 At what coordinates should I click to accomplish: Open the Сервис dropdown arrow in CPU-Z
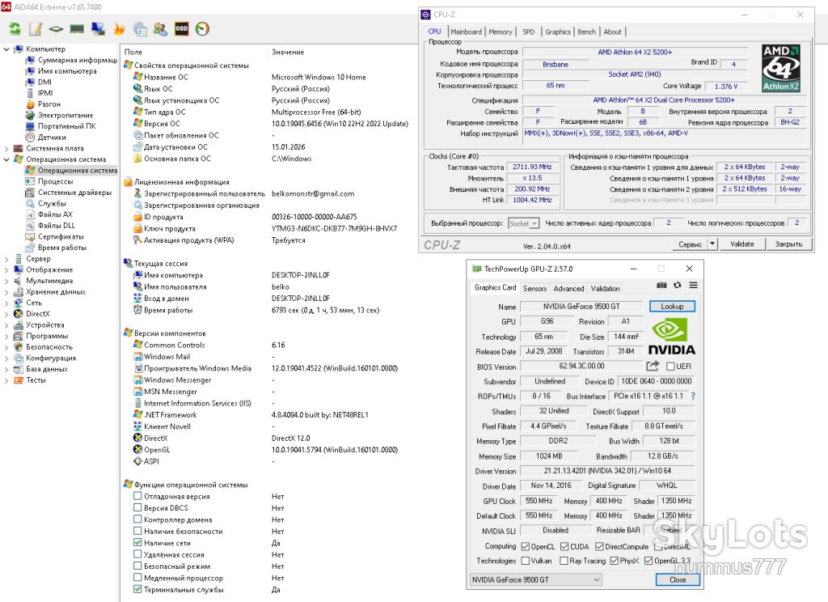(x=712, y=244)
